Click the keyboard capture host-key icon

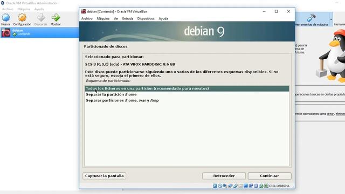click(x=266, y=186)
